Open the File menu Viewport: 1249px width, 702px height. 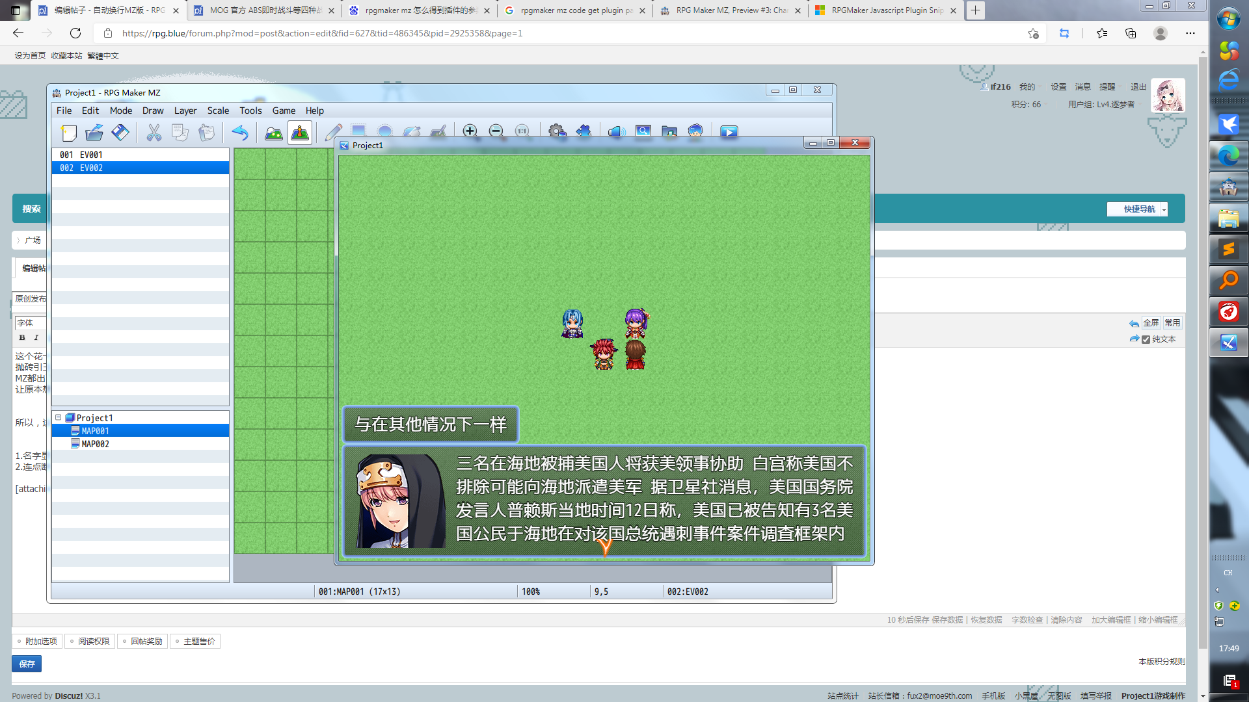click(x=64, y=110)
